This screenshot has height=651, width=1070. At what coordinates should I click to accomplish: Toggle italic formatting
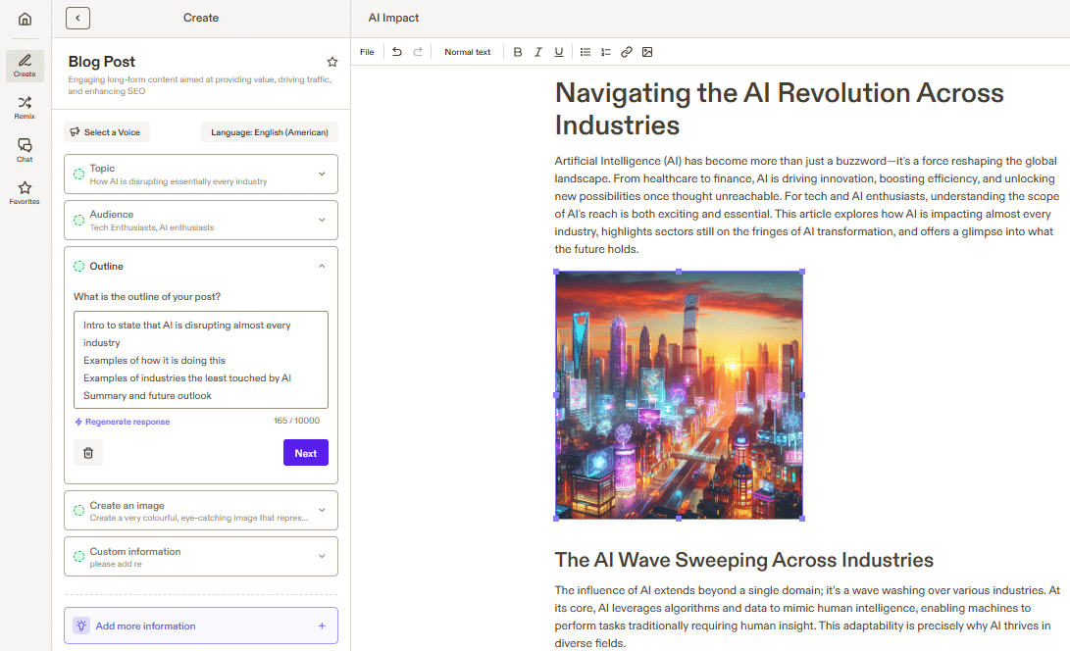(537, 52)
